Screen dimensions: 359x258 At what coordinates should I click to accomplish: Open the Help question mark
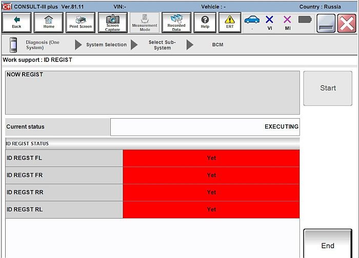click(205, 23)
